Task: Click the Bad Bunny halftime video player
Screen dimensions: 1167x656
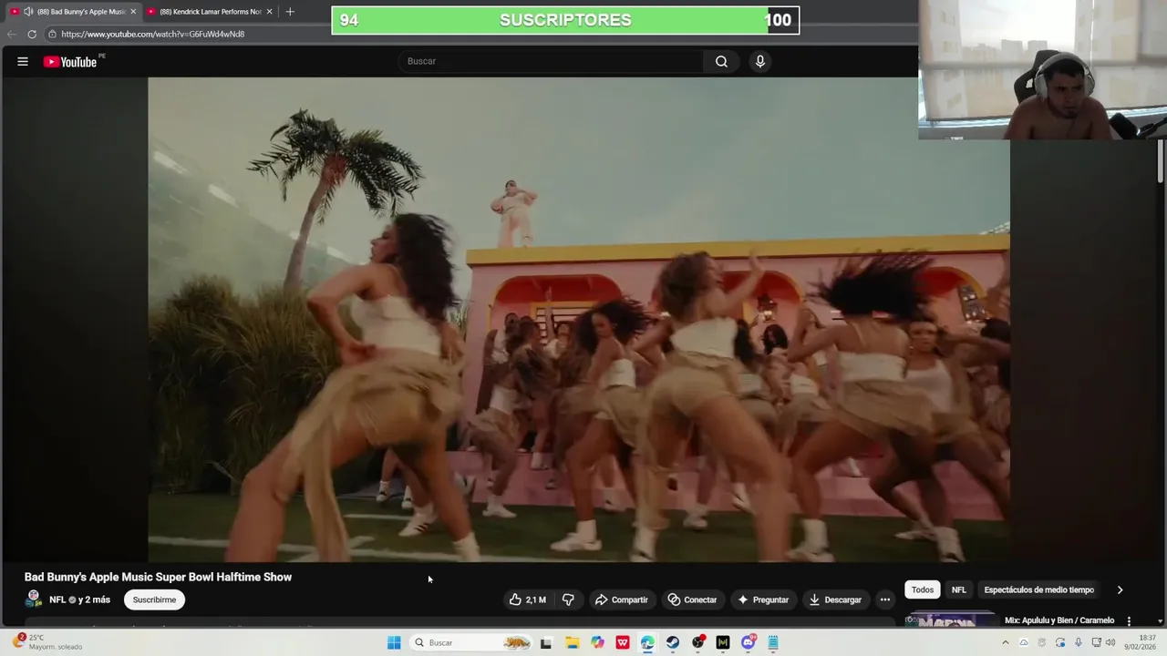Action: (578, 319)
